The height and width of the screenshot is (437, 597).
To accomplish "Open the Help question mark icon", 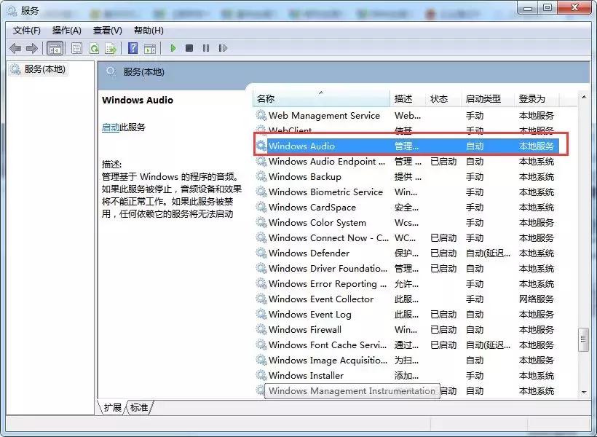I will tap(133, 48).
